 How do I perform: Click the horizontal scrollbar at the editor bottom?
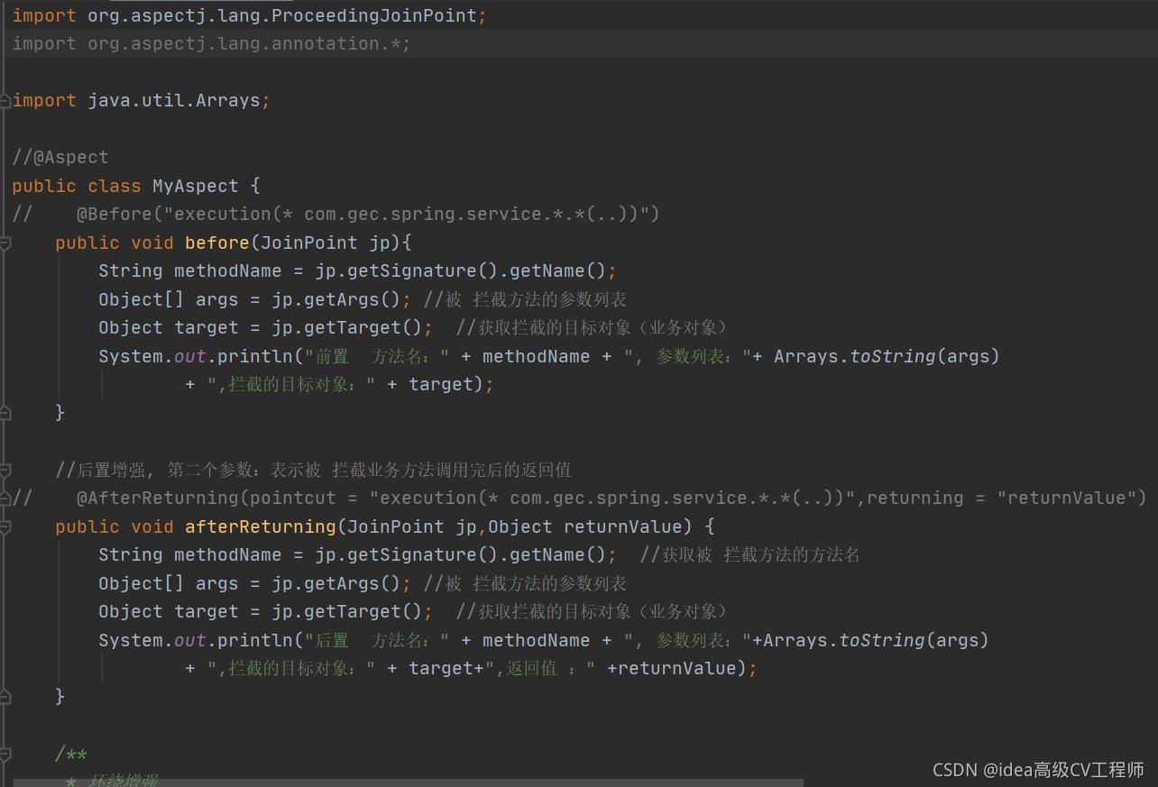coord(408,782)
